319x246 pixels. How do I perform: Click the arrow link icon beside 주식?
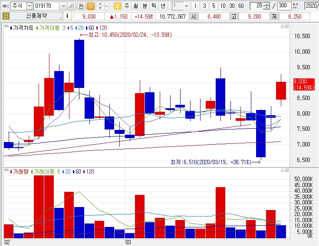pyautogui.click(x=6, y=6)
